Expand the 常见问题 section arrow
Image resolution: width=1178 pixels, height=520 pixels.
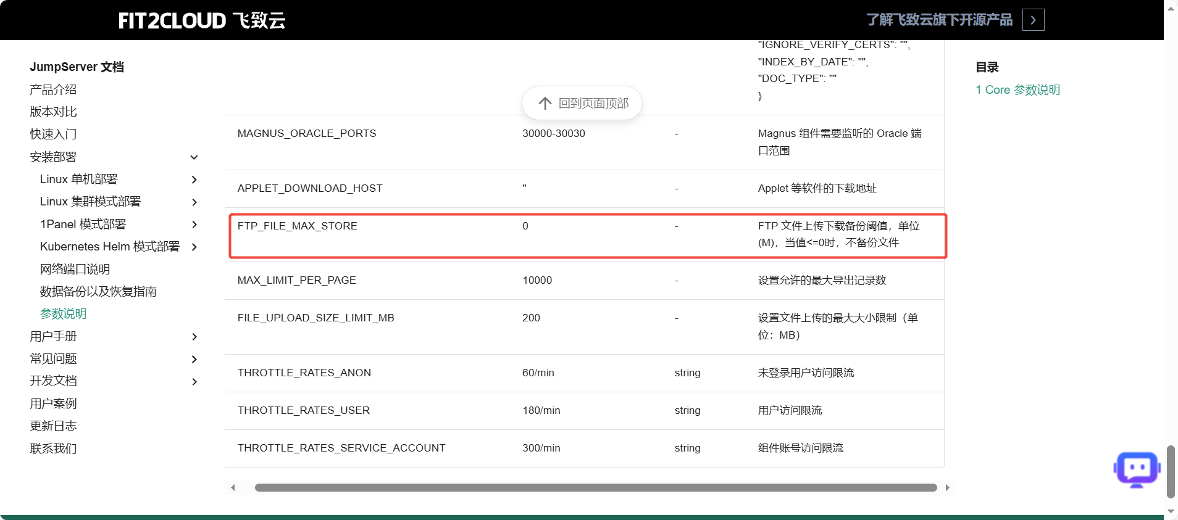coord(194,359)
